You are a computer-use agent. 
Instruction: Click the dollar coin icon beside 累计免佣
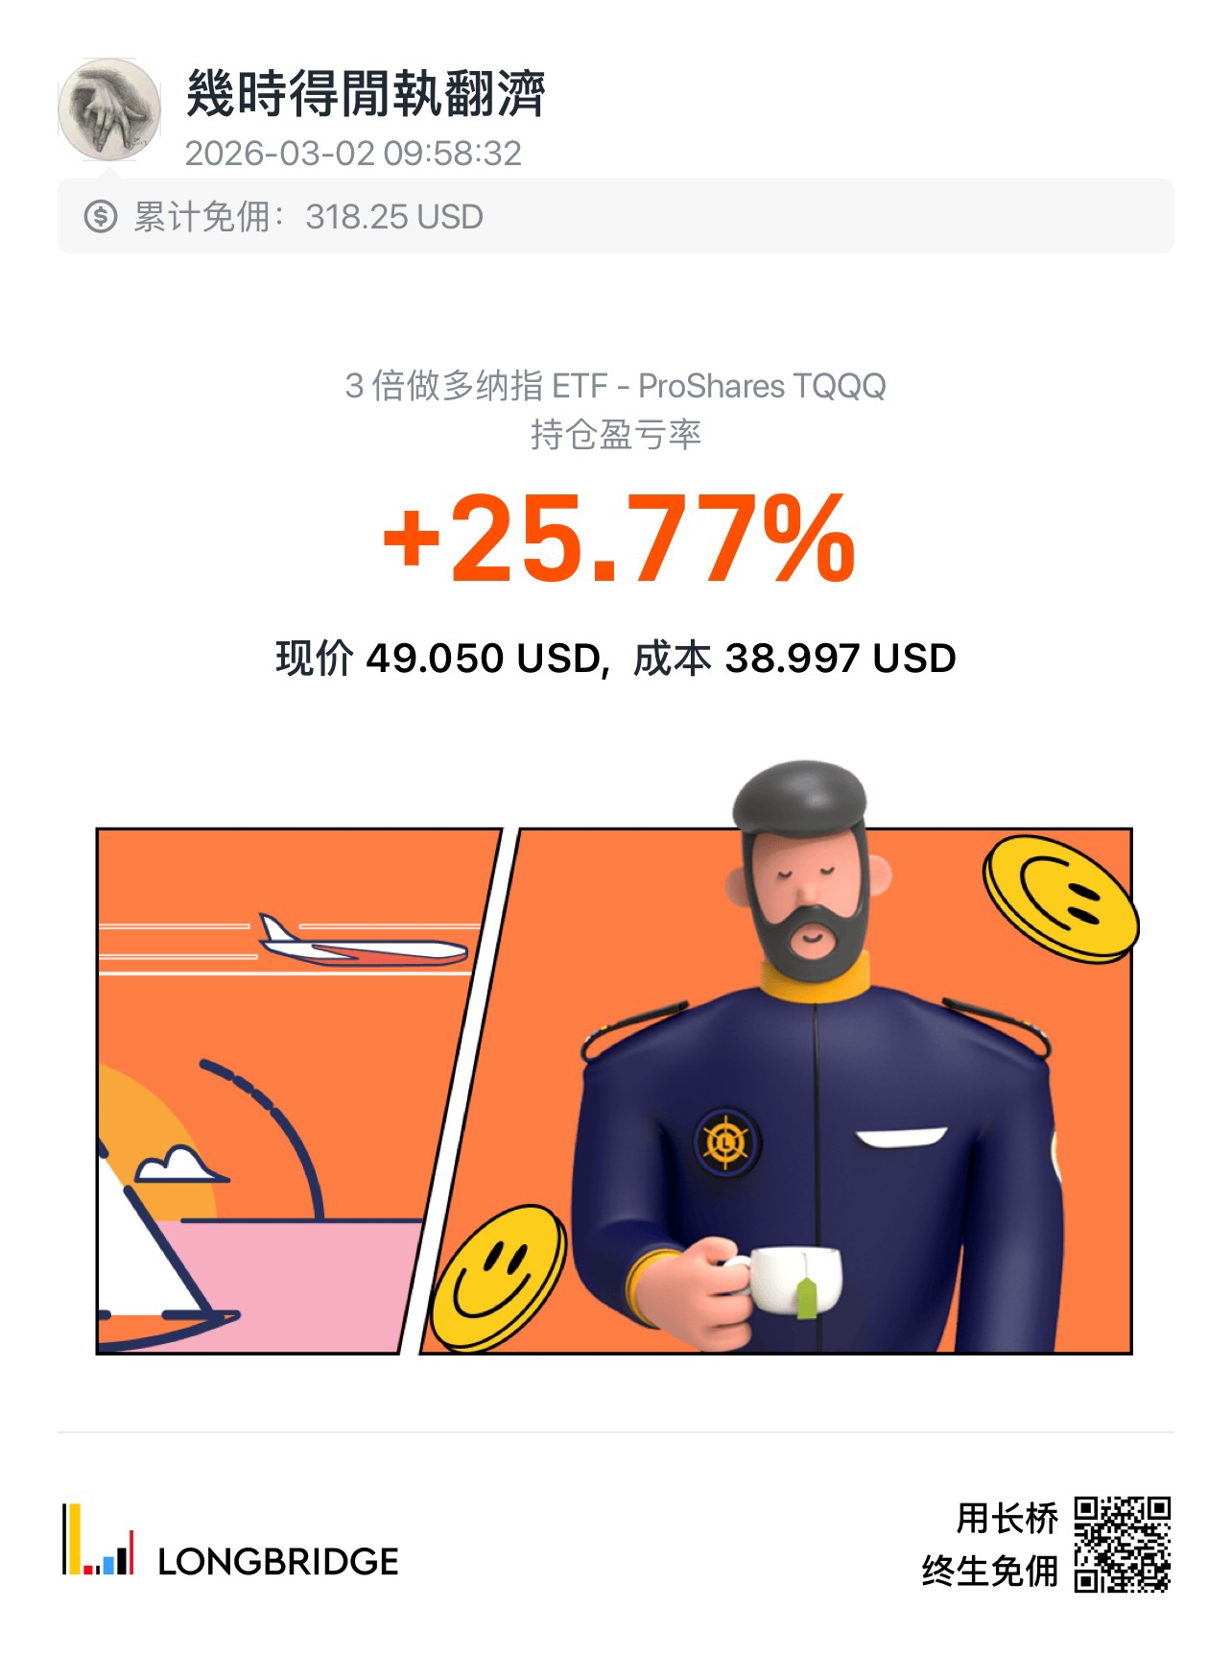[x=100, y=217]
